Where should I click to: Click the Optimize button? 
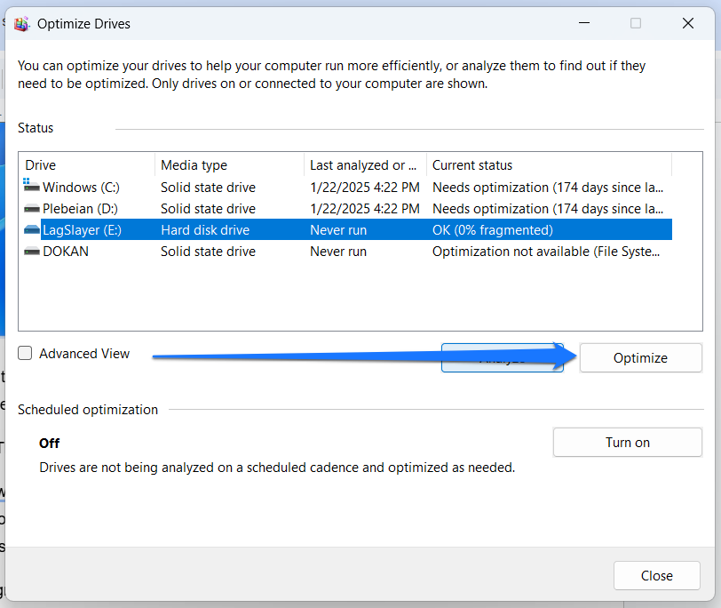coord(640,357)
